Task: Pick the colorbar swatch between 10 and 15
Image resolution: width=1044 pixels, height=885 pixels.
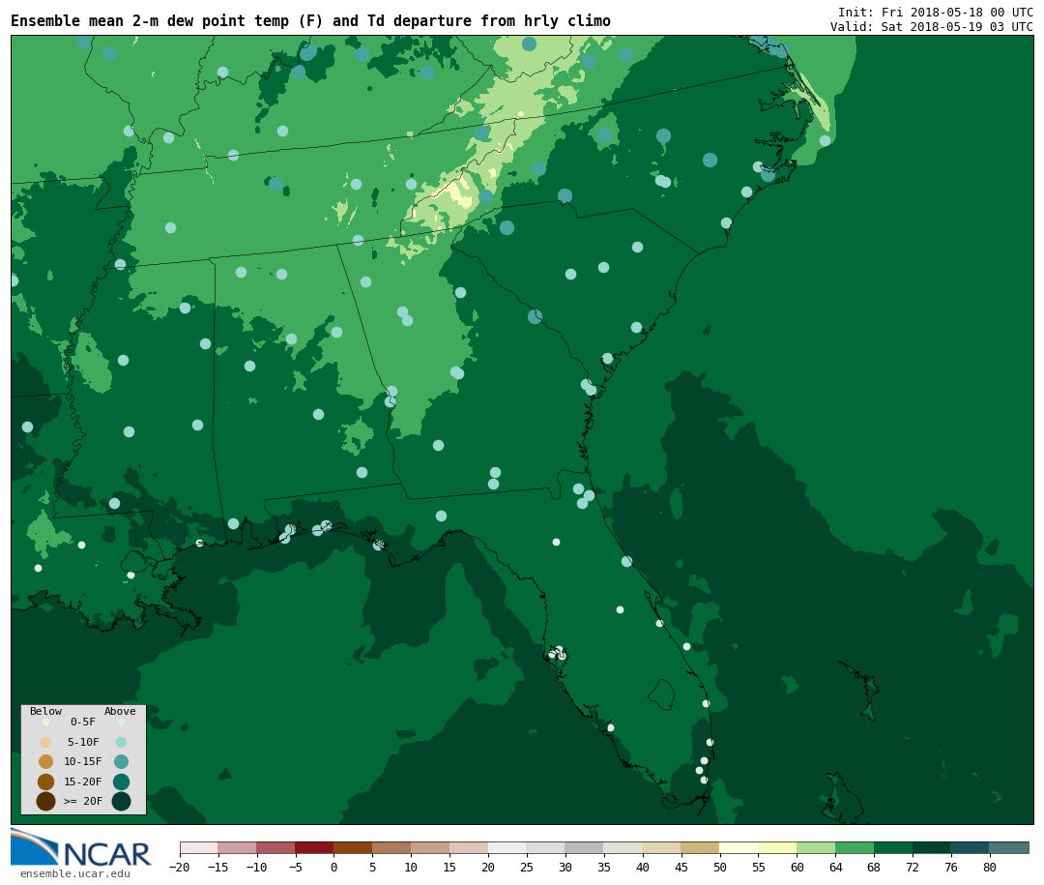Action: tap(430, 847)
